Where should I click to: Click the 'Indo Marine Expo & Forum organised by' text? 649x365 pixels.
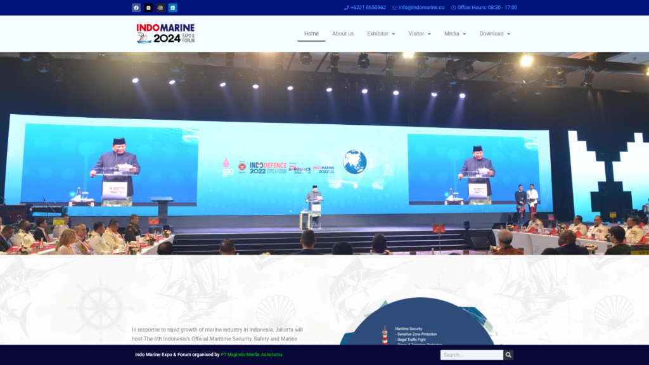coord(177,355)
